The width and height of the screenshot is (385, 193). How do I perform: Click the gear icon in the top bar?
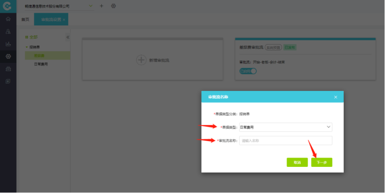113,6
